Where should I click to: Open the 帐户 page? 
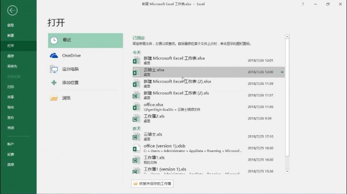[10, 144]
